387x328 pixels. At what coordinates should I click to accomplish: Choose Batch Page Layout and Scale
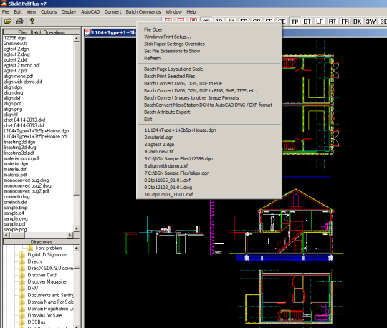[173, 69]
